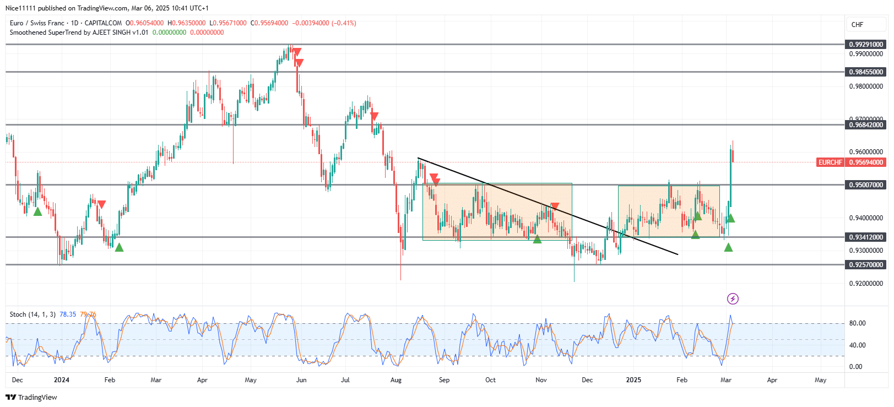The image size is (894, 407).
Task: Click the purple lightning bolt event icon
Action: pyautogui.click(x=733, y=299)
